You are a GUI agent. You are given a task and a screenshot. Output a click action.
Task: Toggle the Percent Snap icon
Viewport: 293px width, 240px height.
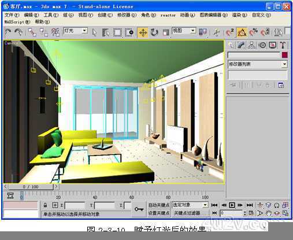coord(253,32)
